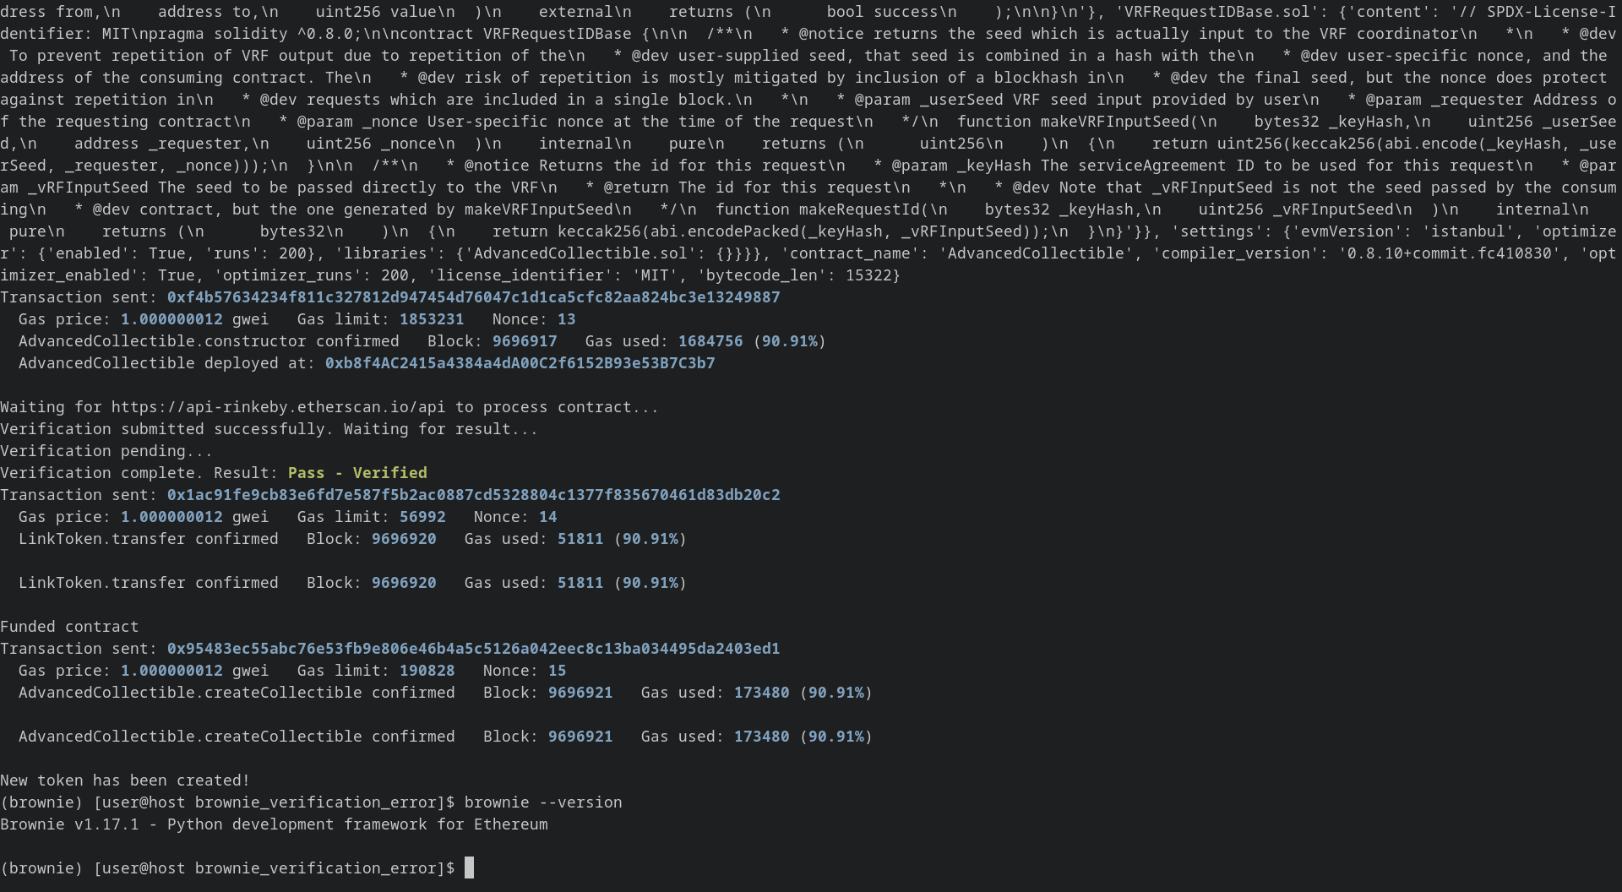The width and height of the screenshot is (1622, 892).
Task: Select the gas used value 1684756
Action: (x=710, y=341)
